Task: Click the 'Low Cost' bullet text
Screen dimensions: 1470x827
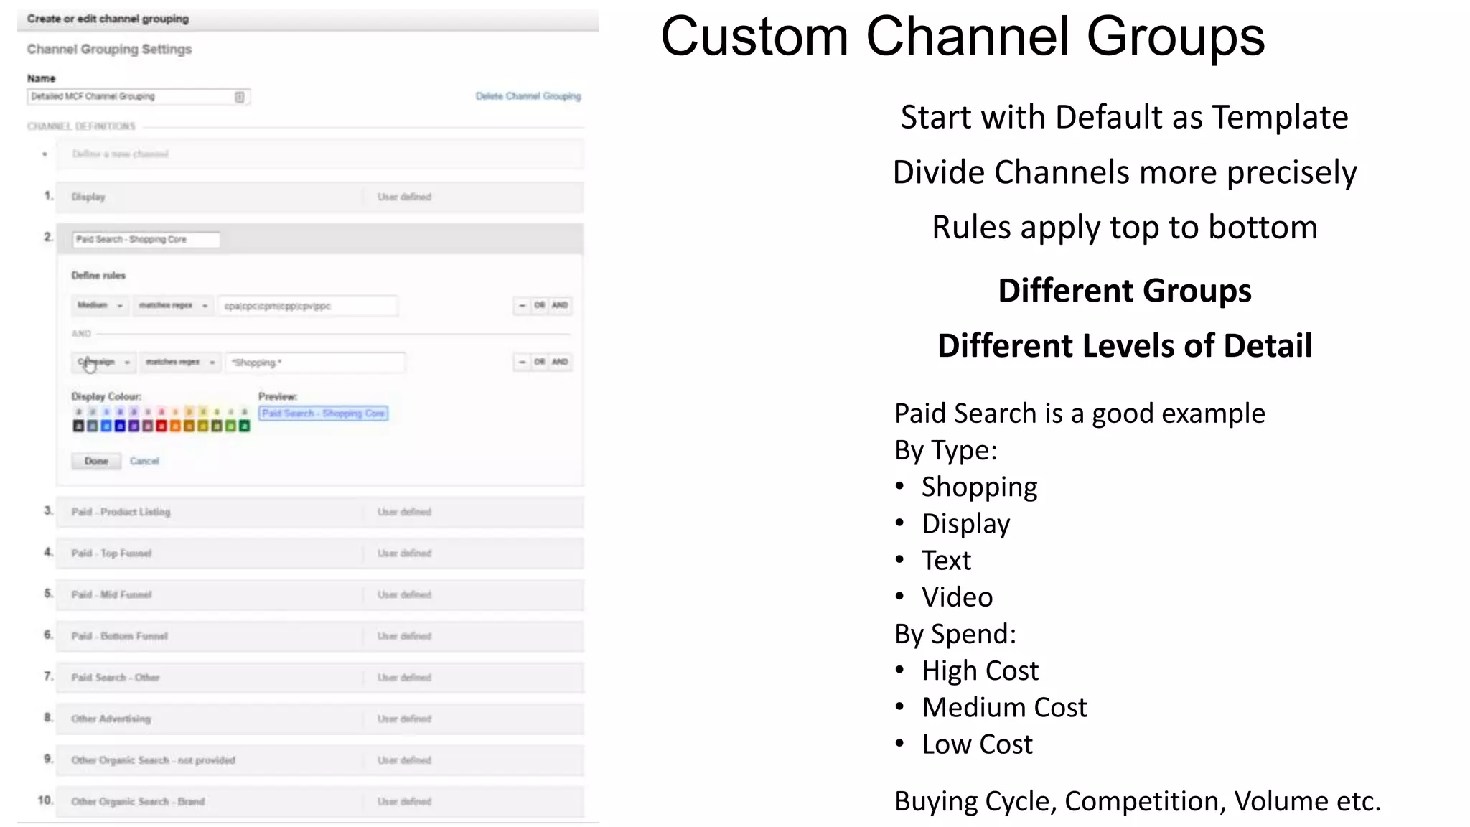Action: [x=977, y=744]
